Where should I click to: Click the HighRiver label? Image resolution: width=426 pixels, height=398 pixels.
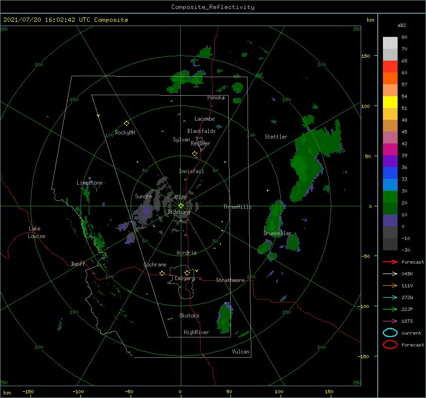[196, 332]
